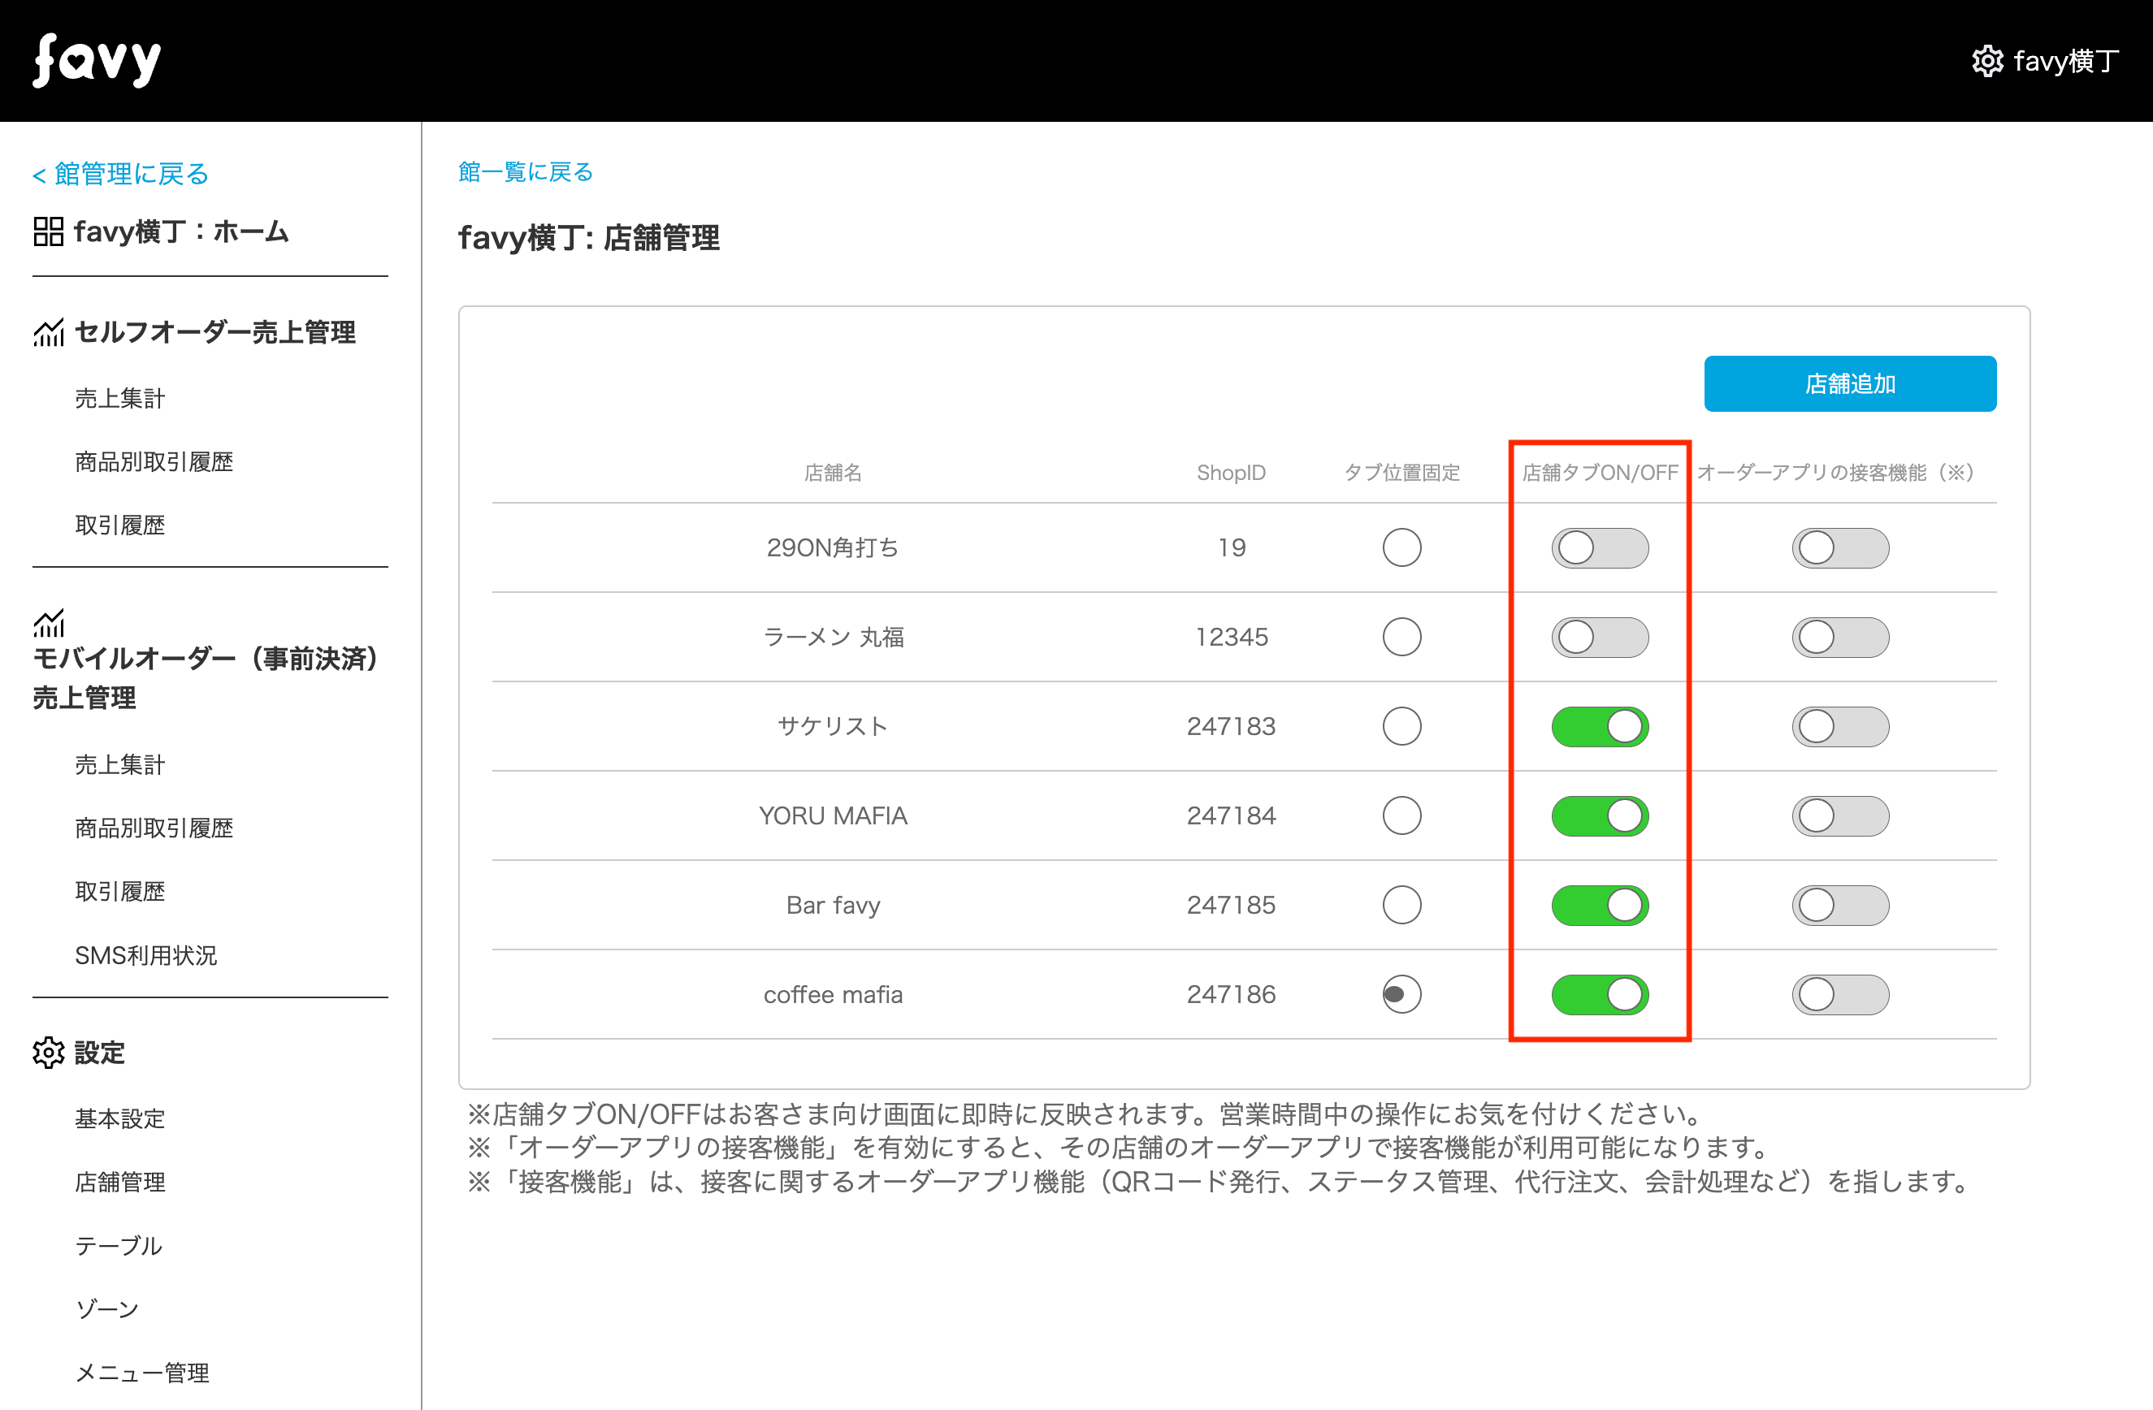2153x1410 pixels.
Task: Click the オーダーアプリの接客機能（※） column header
Action: [x=1837, y=472]
